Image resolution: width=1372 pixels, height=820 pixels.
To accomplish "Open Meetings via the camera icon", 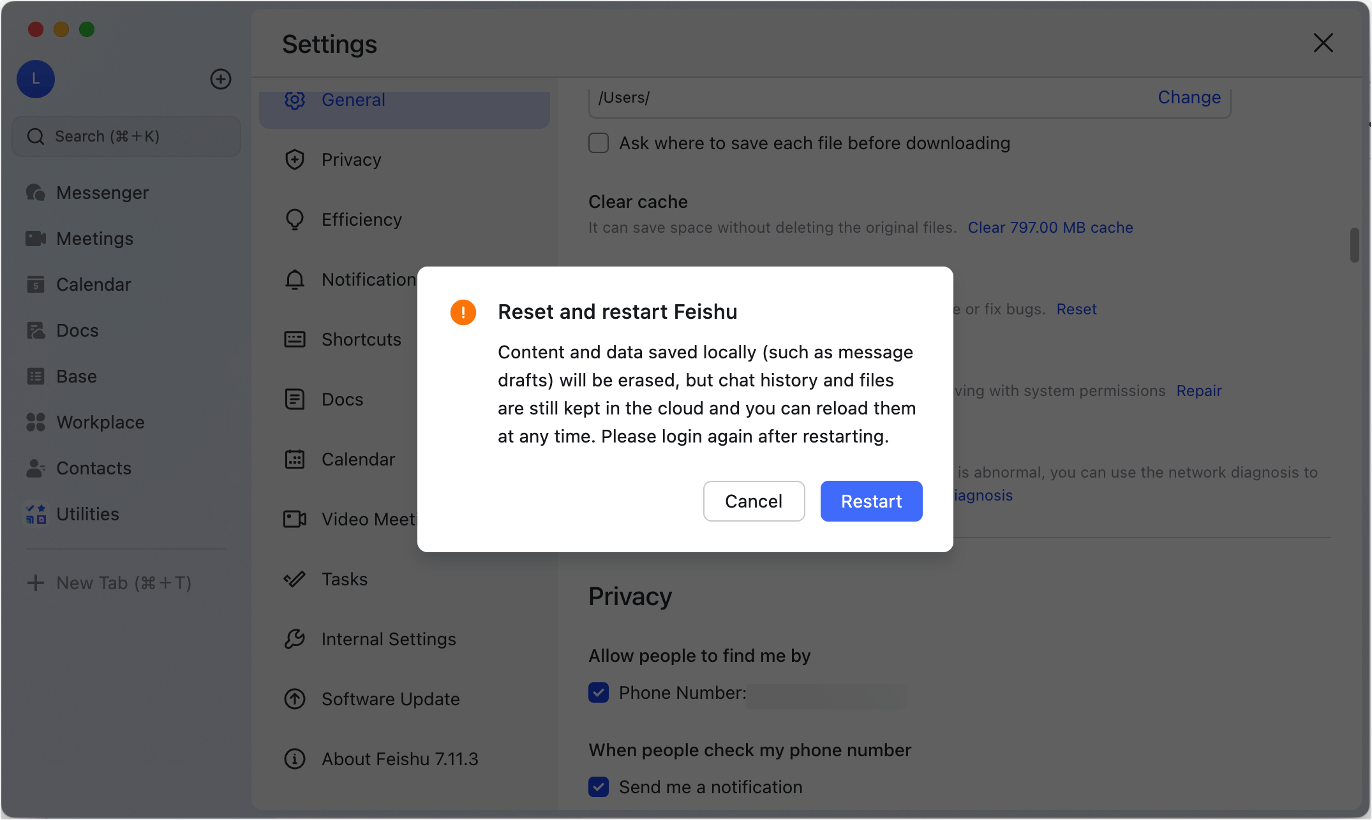I will (36, 238).
